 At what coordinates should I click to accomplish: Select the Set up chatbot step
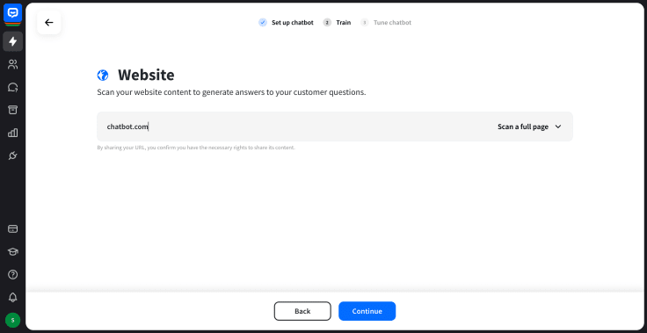coord(286,22)
